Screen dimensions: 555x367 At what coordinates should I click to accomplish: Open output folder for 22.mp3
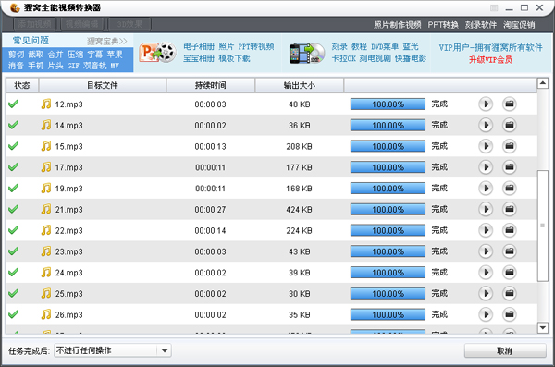coord(510,230)
